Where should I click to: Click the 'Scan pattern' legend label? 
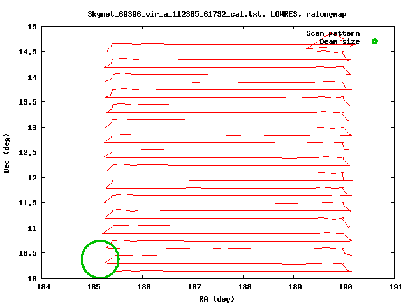pyautogui.click(x=333, y=33)
